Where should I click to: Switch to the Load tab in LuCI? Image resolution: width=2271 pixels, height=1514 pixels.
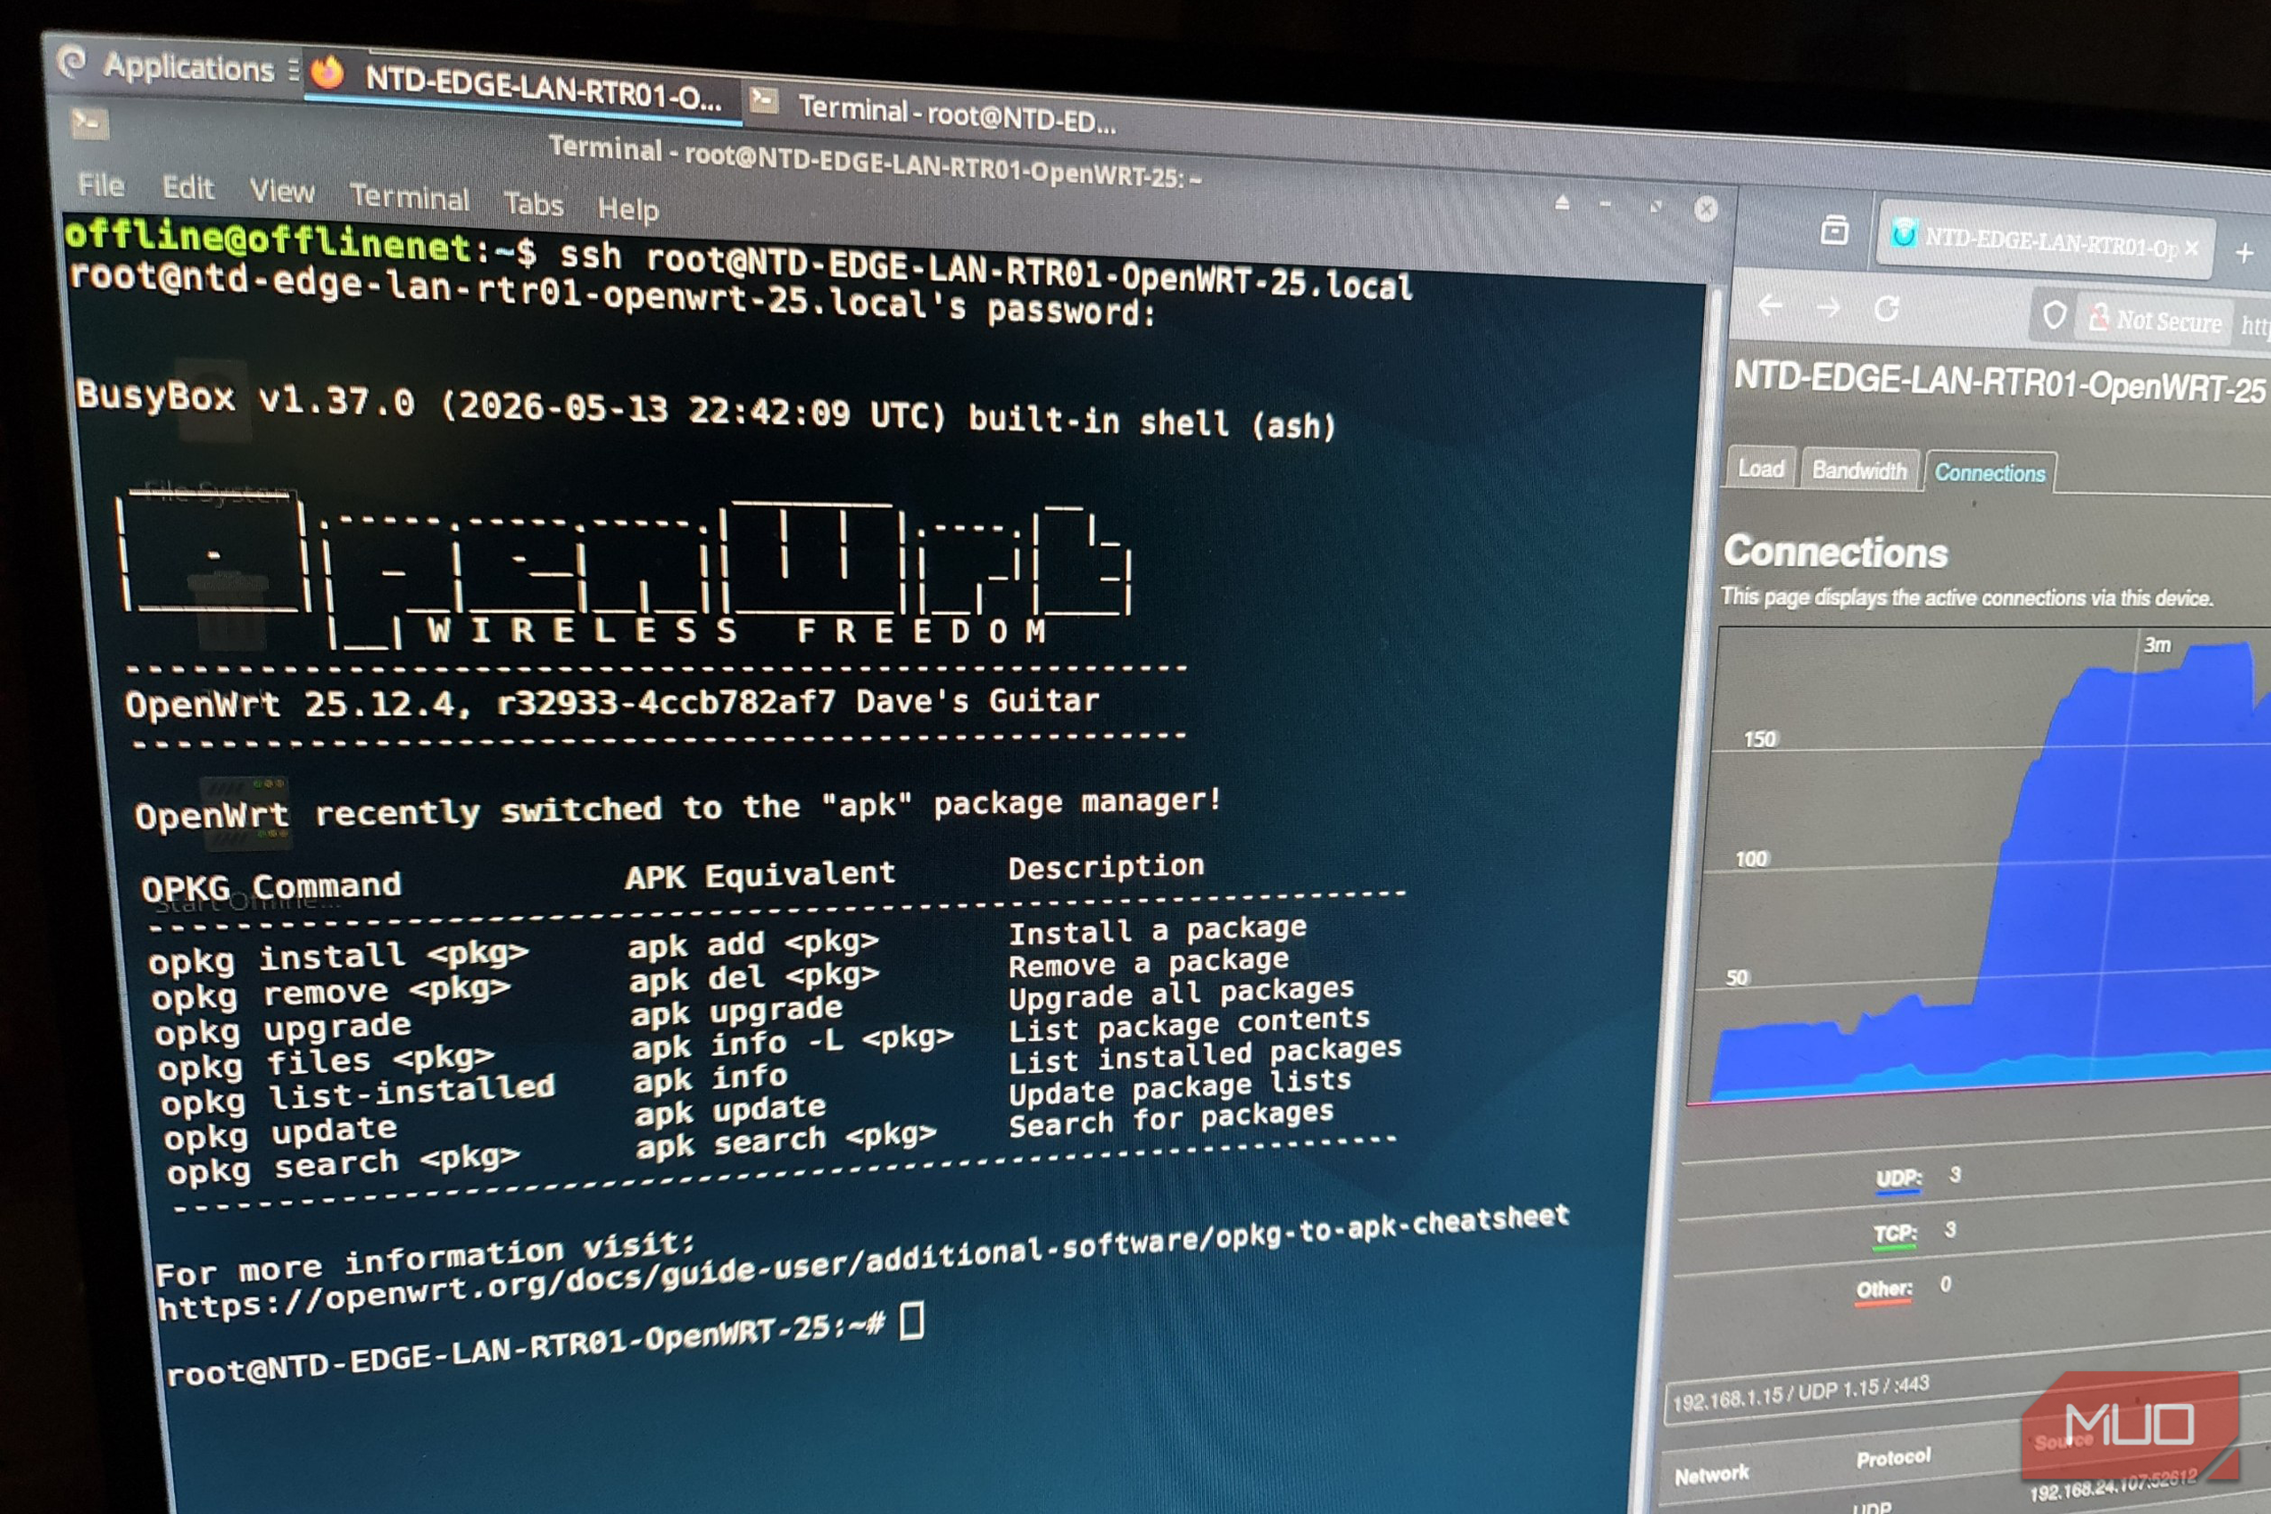(1760, 469)
